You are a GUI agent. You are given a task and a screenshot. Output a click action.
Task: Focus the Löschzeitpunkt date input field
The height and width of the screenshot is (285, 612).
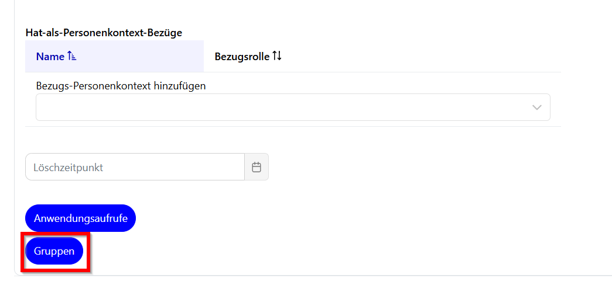click(x=135, y=167)
